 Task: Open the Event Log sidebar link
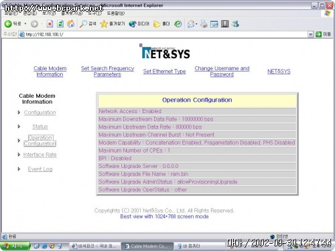[40, 169]
